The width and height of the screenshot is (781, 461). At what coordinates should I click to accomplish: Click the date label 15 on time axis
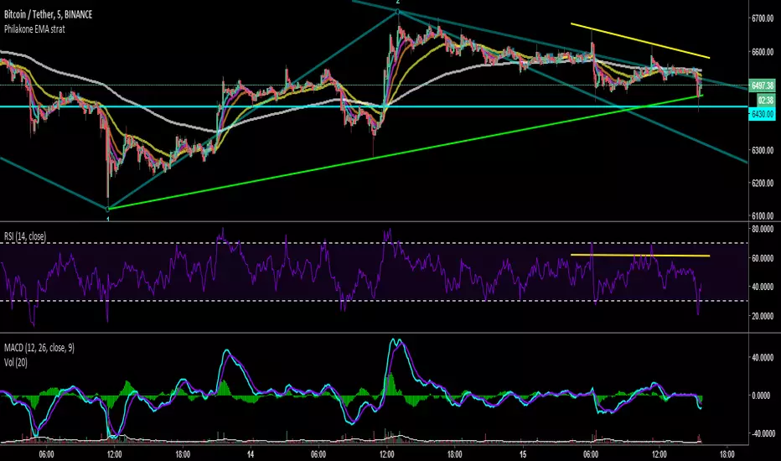pyautogui.click(x=523, y=454)
